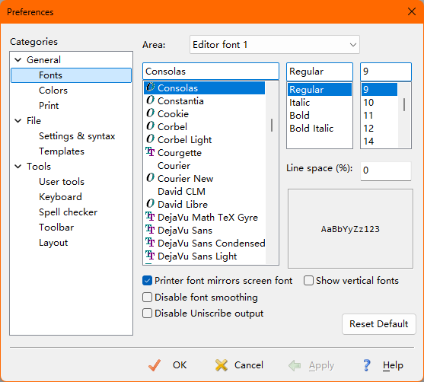Select Corbel in the font list
The image size is (424, 382).
tap(205, 126)
